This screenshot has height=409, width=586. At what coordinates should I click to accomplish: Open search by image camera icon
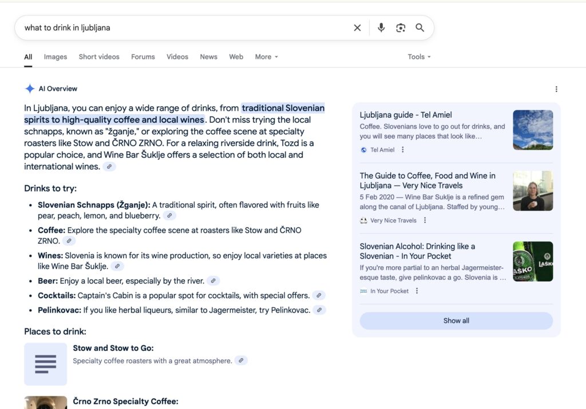tap(401, 28)
